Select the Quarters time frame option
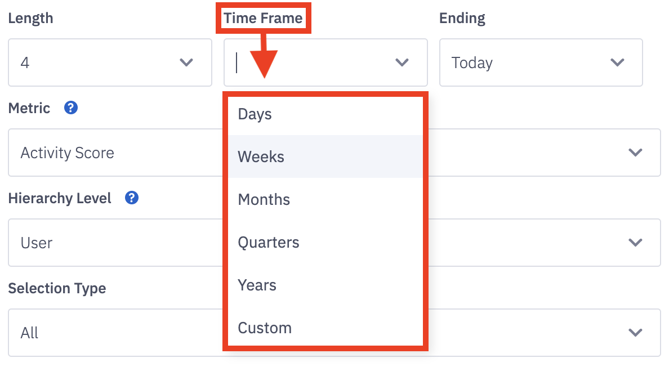Image resolution: width=669 pixels, height=376 pixels. 325,242
